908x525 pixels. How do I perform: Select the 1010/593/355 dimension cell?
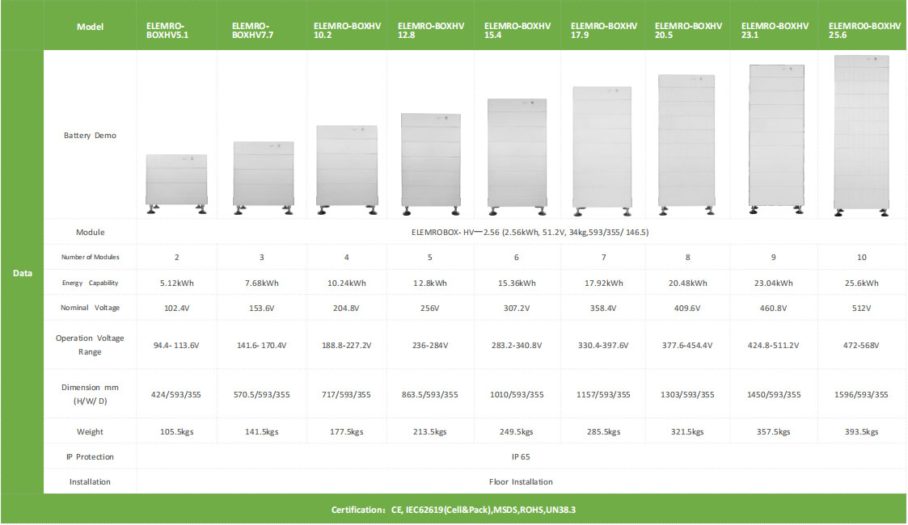[x=517, y=395]
